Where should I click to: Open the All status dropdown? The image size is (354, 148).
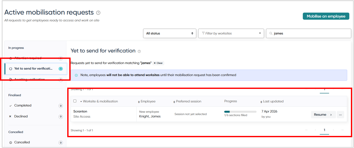coord(170,33)
